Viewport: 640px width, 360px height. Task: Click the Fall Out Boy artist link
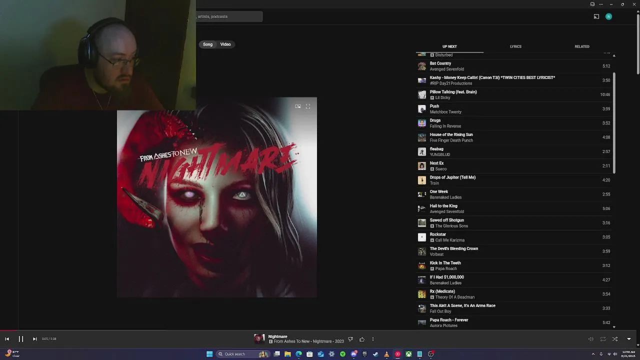click(440, 311)
